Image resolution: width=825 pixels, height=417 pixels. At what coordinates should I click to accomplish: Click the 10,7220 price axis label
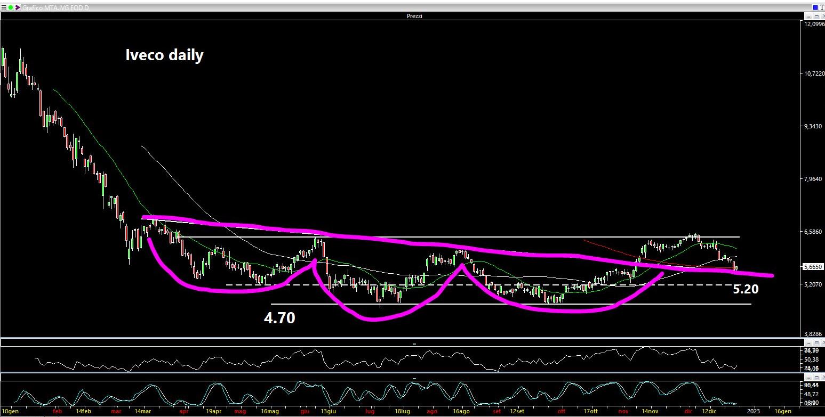(813, 73)
